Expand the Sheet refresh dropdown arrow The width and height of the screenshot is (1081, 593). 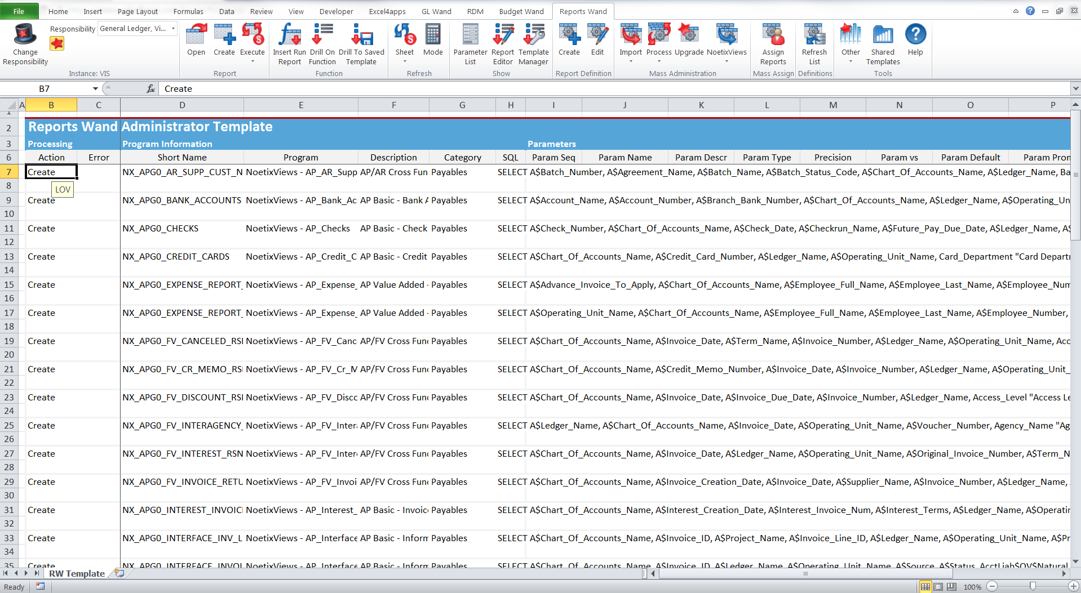click(405, 61)
